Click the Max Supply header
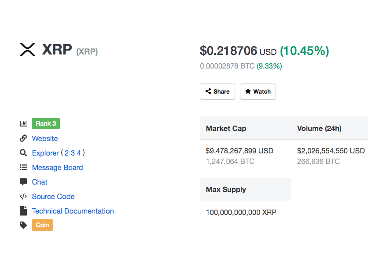This screenshot has width=368, height=254. pyautogui.click(x=226, y=189)
